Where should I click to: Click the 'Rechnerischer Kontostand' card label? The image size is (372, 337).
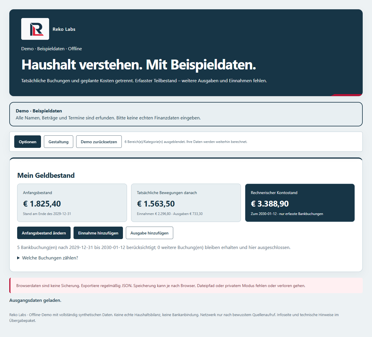(x=274, y=193)
